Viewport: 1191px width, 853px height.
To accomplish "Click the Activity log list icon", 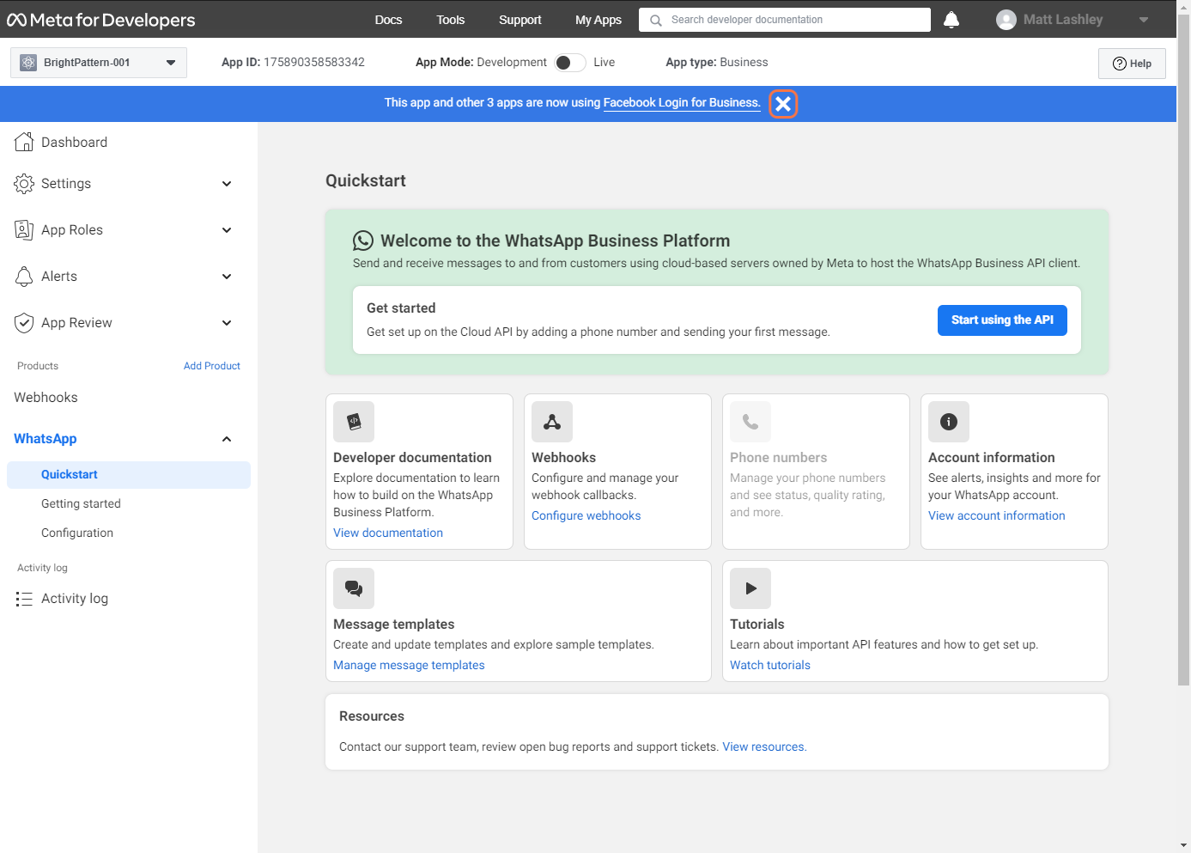I will click(24, 599).
